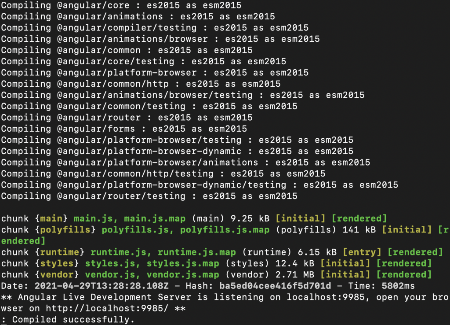Screen dimensions: 450x325
Task: Click @angular/platform-browser/animations package name
Action: tap(158, 162)
